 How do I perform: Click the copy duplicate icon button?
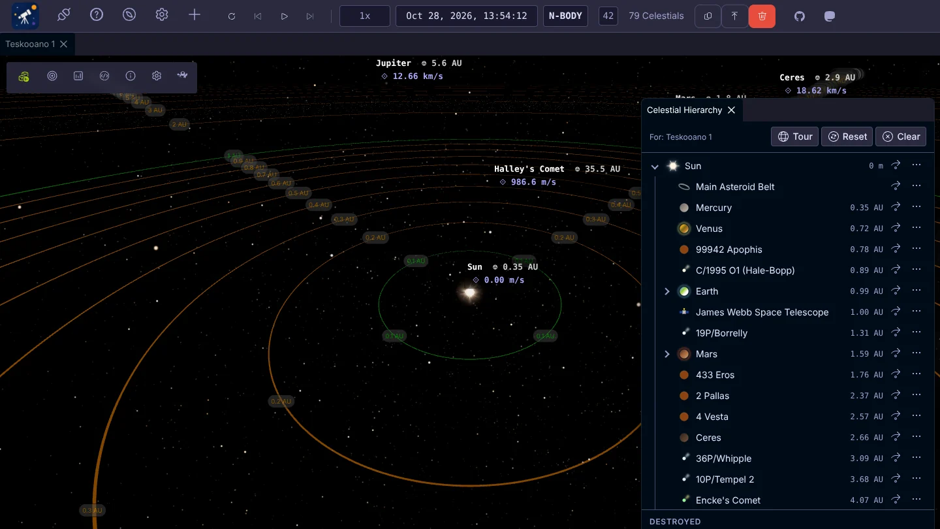pos(708,16)
